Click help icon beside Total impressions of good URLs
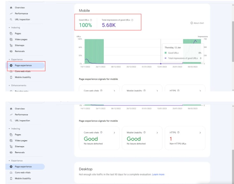The image size is (234, 184). [132, 20]
